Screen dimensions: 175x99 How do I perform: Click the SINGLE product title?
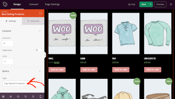pos(51,59)
